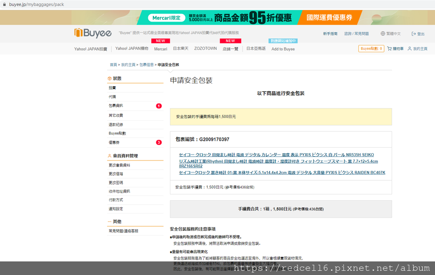Click the browser address bar URL
This screenshot has height=275, width=435.
click(37, 4)
